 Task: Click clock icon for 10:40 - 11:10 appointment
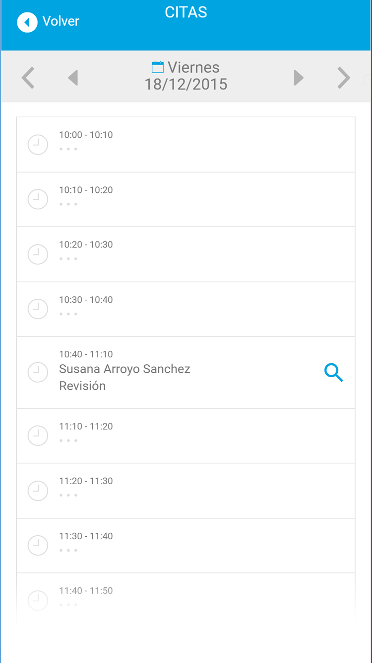(x=38, y=372)
